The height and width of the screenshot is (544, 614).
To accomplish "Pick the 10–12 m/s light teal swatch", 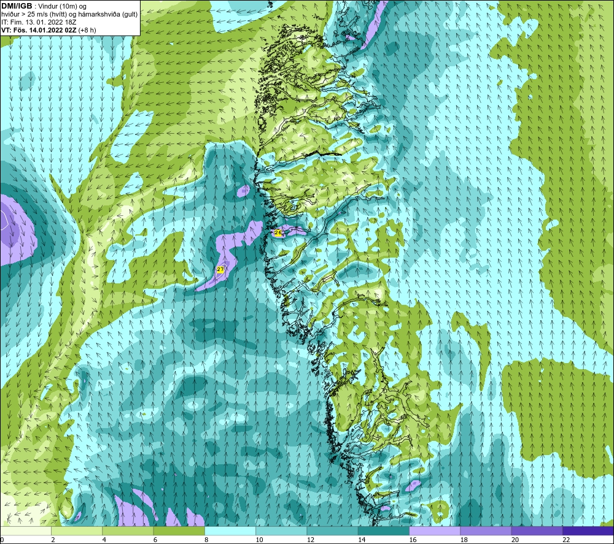I will click(281, 531).
